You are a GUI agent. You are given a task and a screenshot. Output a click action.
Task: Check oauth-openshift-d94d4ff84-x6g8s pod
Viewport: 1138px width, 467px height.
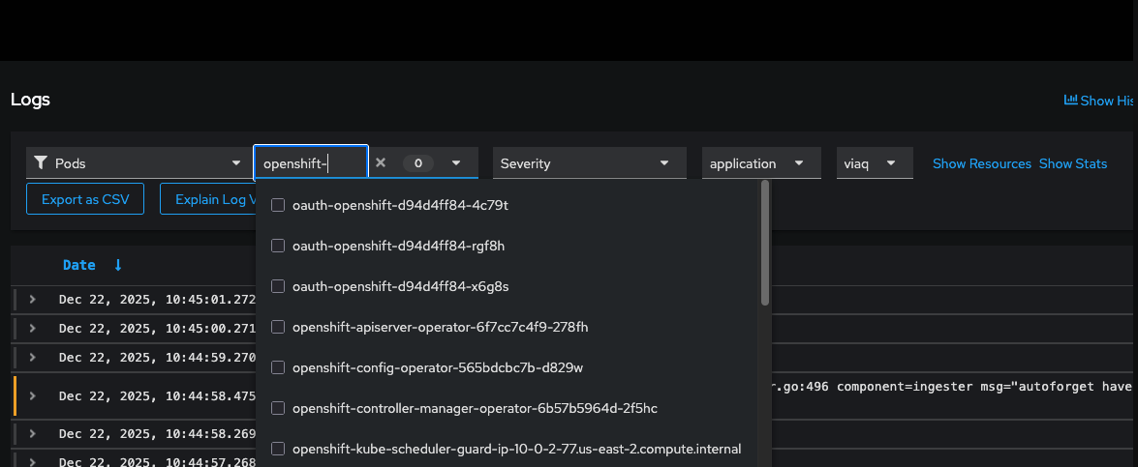[x=277, y=287]
